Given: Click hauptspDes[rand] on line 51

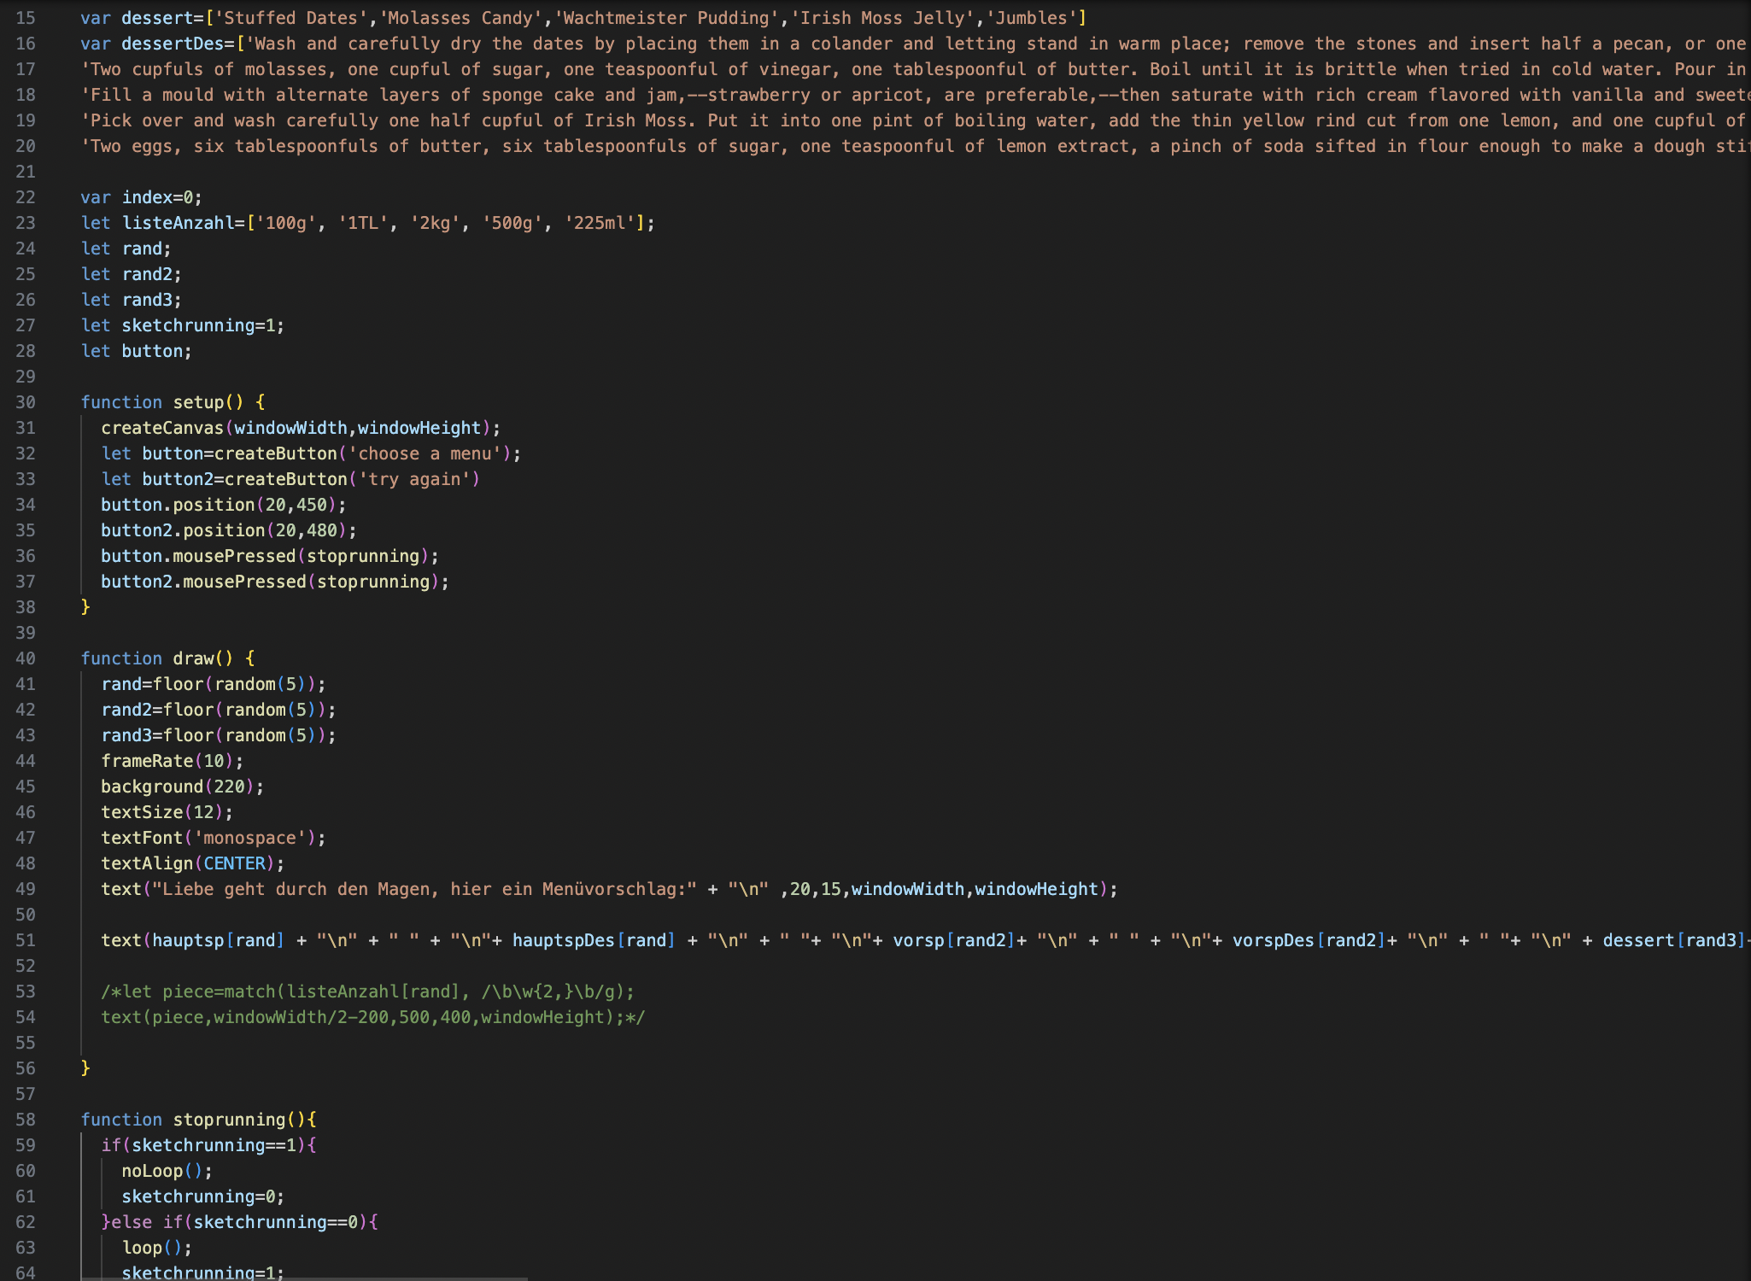Looking at the screenshot, I should coord(594,940).
